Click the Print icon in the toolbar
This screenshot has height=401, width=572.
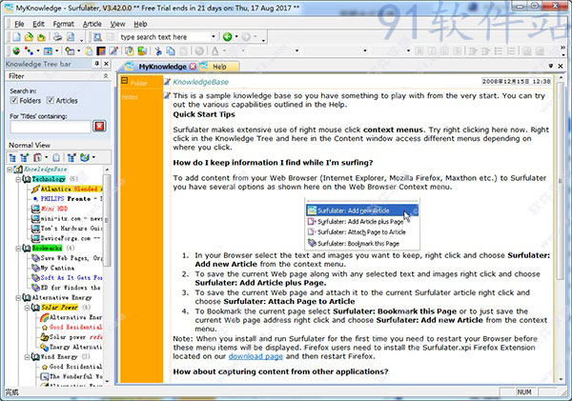coord(56,36)
